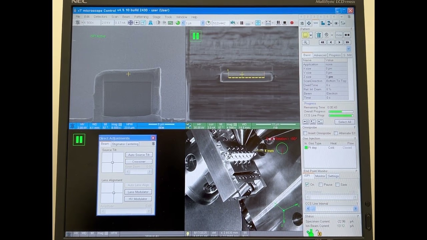Open the 512x442 resolution dropdown
Viewport: 427px width, 240px height.
pos(221,23)
